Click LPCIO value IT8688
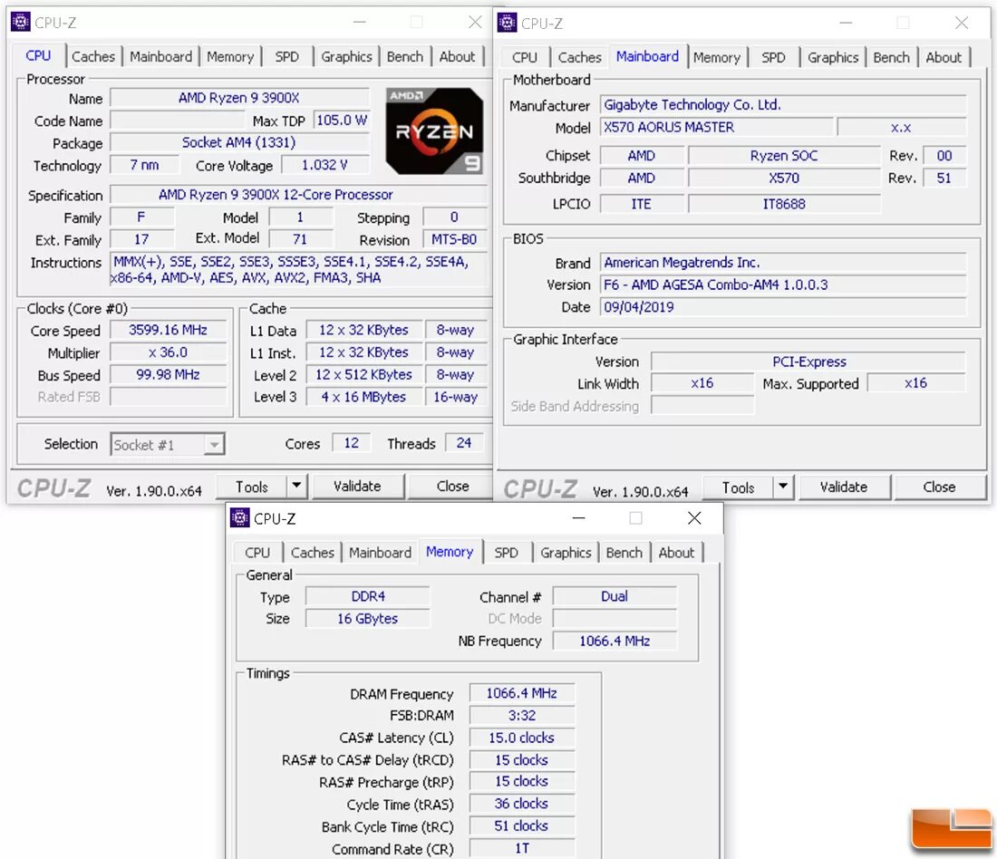997x859 pixels. pyautogui.click(x=785, y=204)
